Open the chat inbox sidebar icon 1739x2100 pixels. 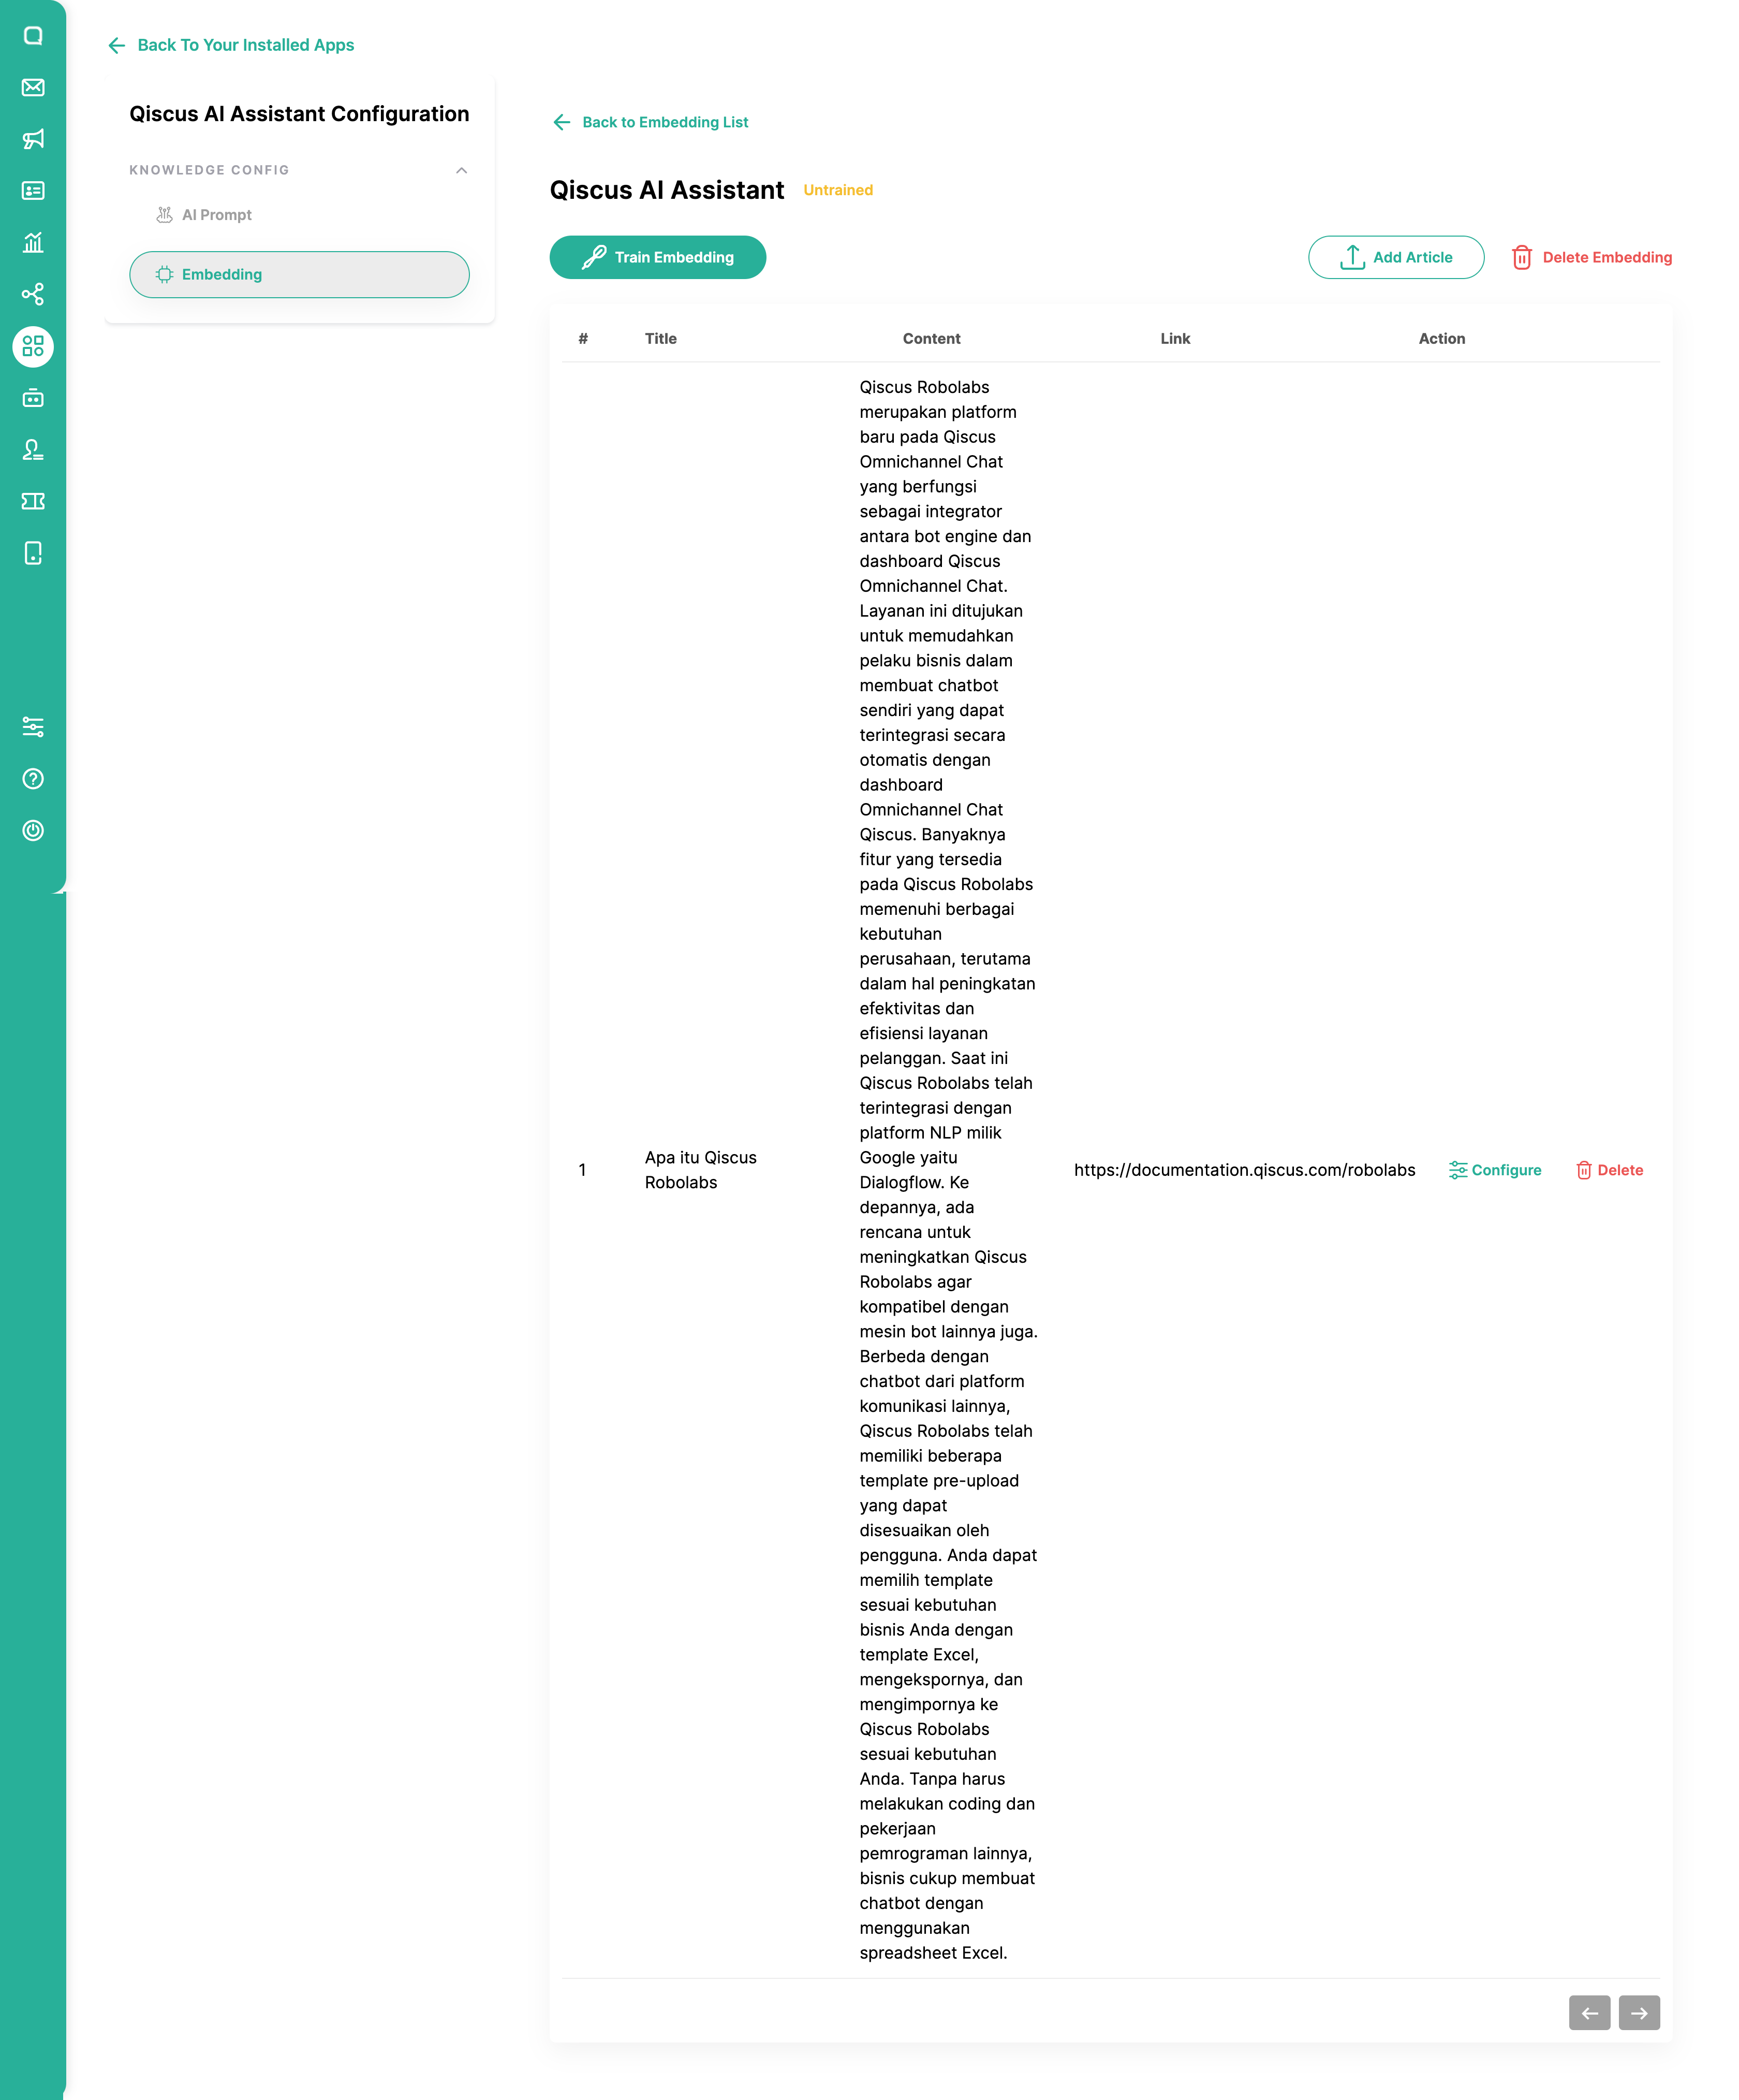click(33, 36)
